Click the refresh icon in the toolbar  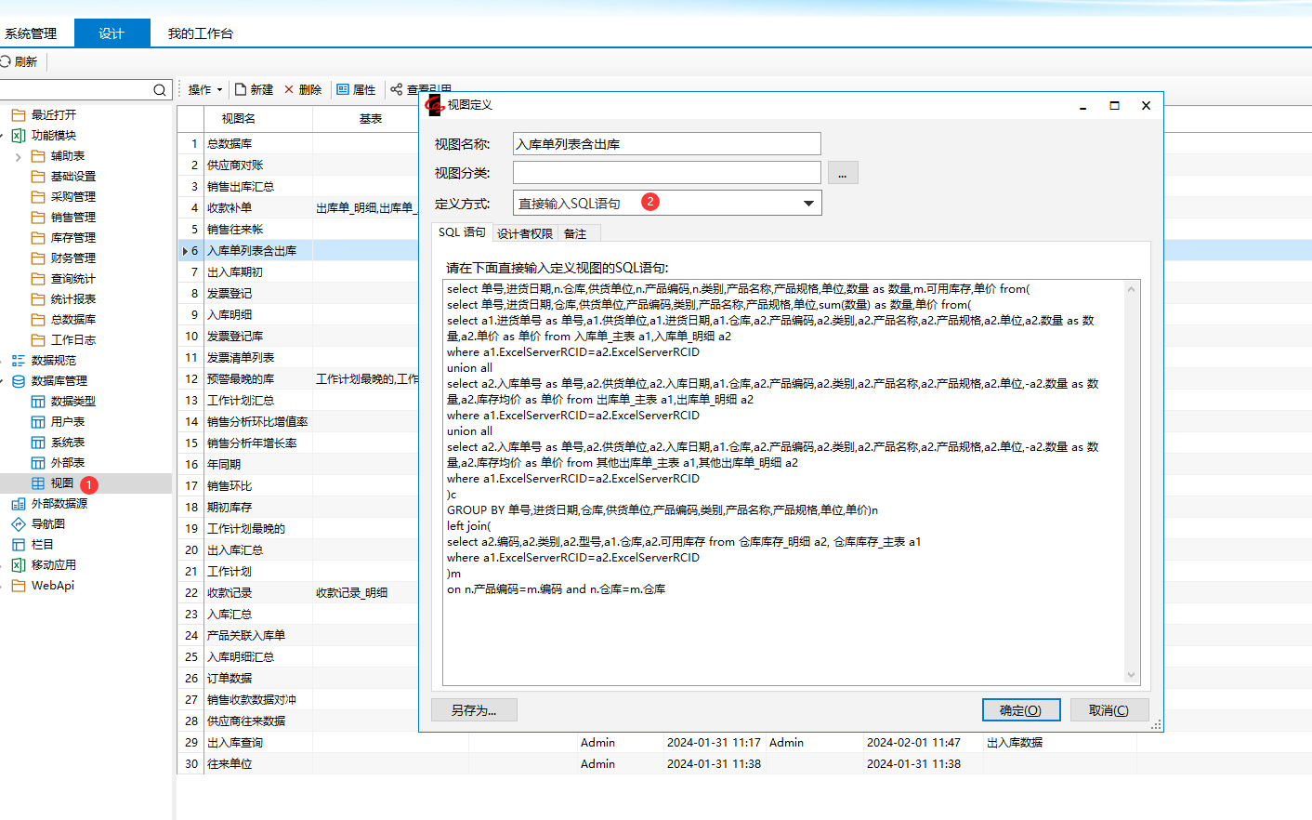[x=5, y=61]
